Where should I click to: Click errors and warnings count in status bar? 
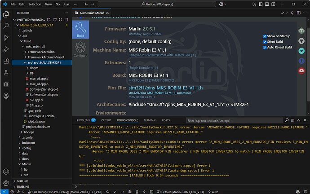point(18,192)
